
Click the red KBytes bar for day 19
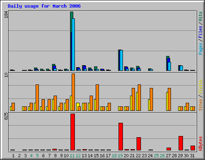[121, 137]
